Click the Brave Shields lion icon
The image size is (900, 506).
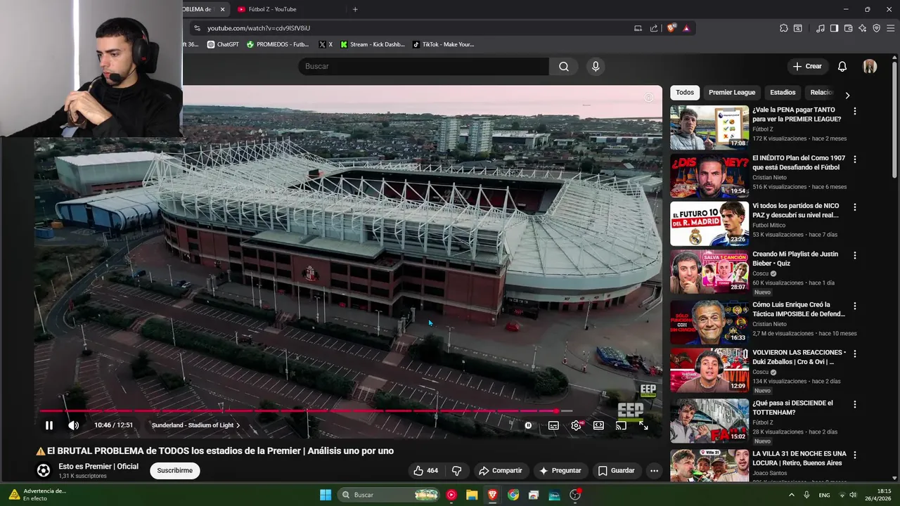(x=671, y=28)
